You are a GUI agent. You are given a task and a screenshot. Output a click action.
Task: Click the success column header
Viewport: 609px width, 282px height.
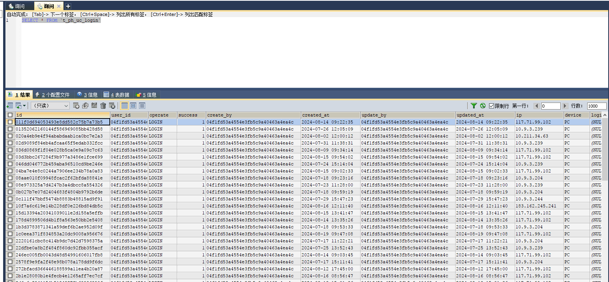click(x=191, y=115)
